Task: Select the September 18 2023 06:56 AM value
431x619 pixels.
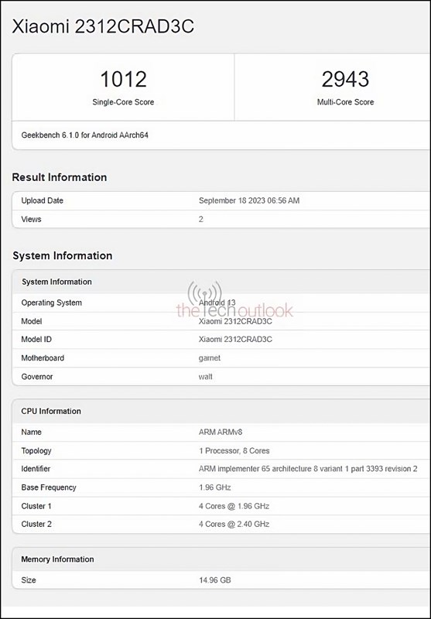Action: [x=249, y=200]
